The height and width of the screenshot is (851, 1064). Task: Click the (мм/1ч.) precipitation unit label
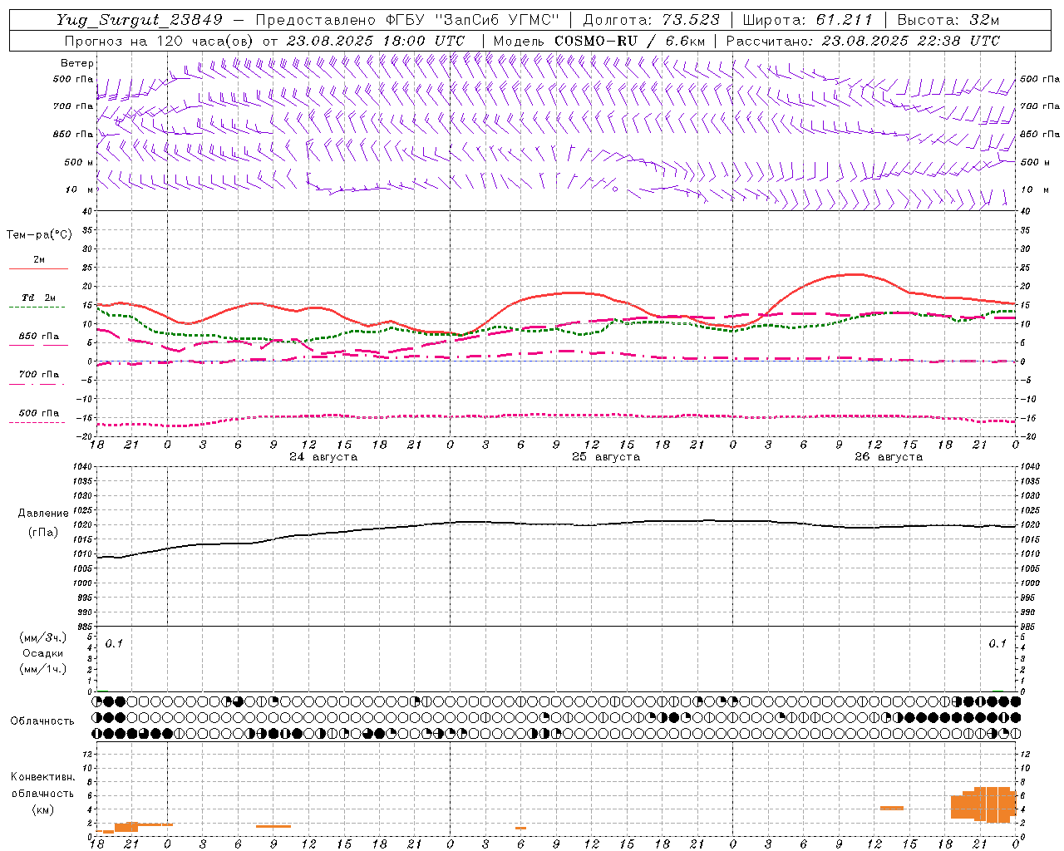point(43,669)
